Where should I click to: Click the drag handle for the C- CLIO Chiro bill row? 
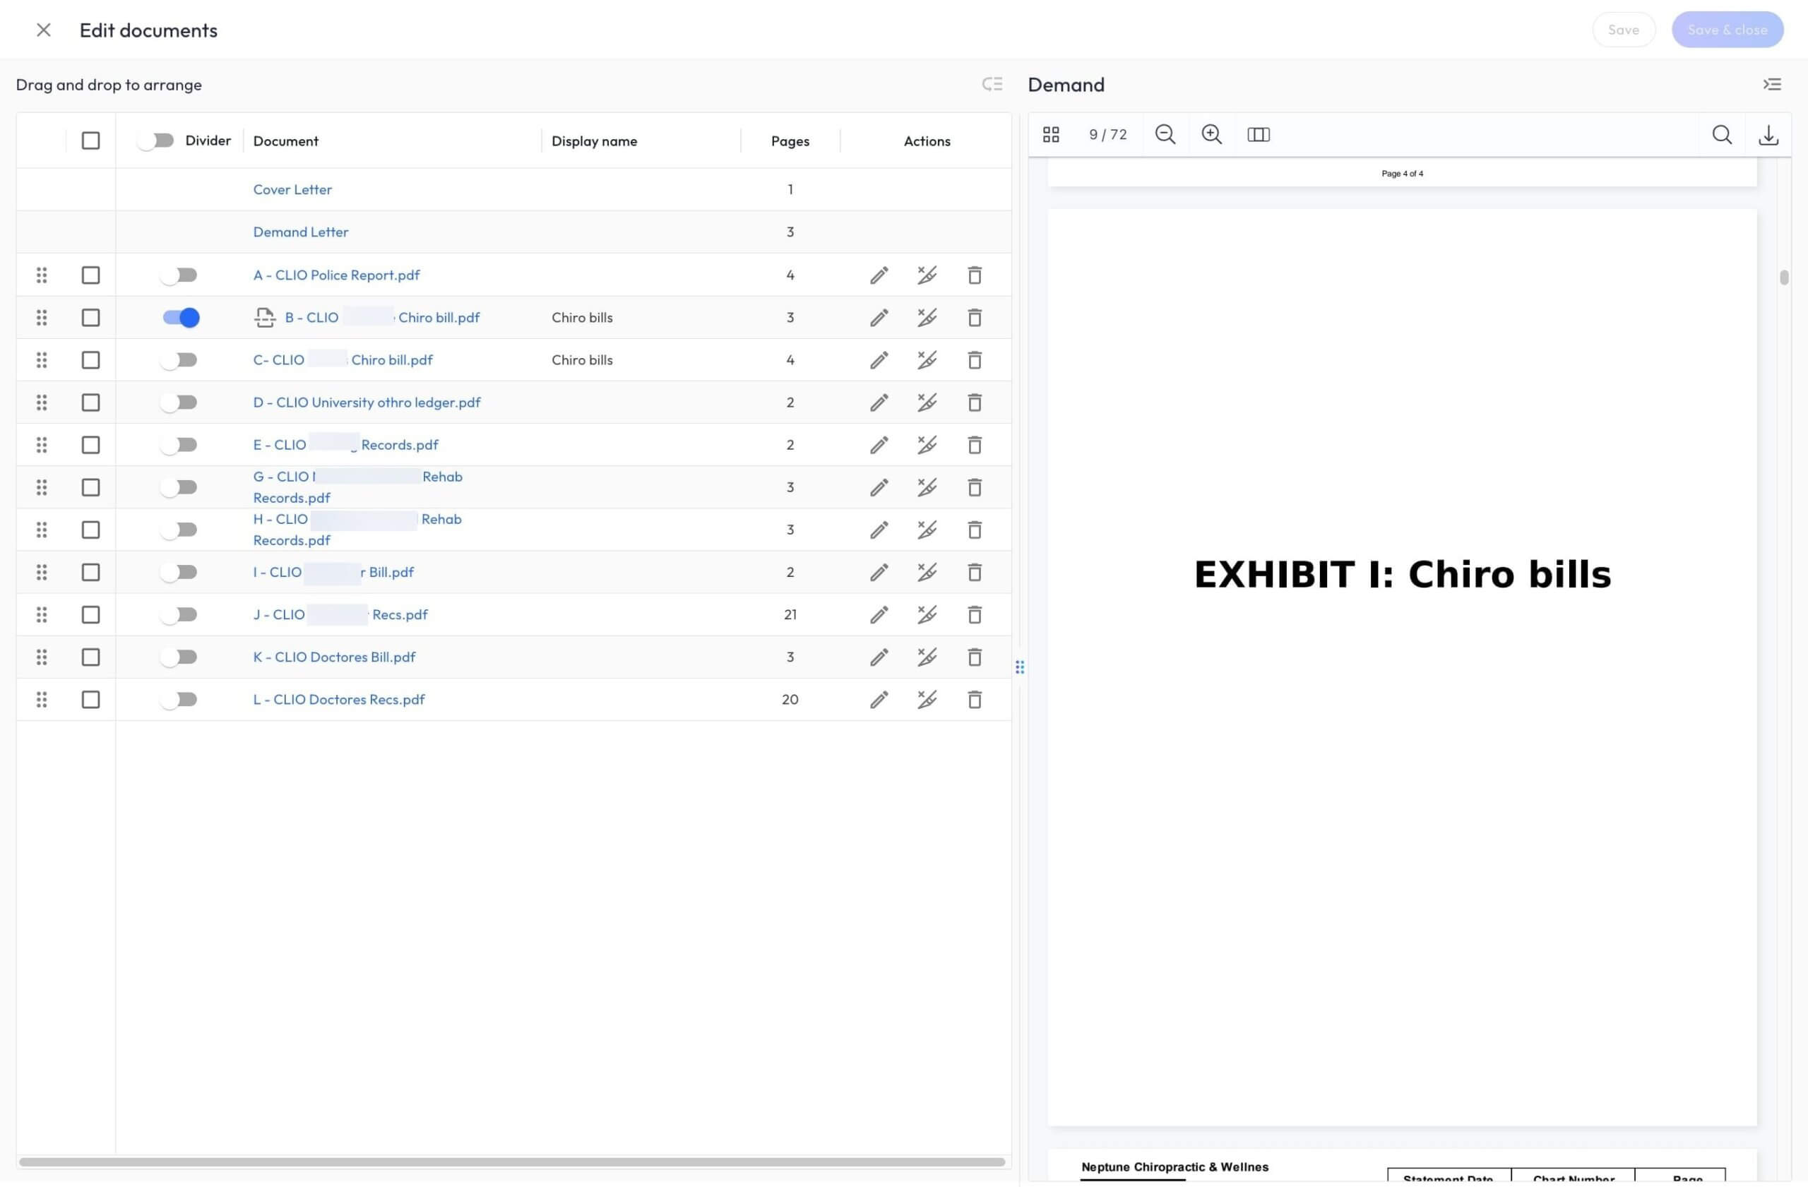pos(42,360)
